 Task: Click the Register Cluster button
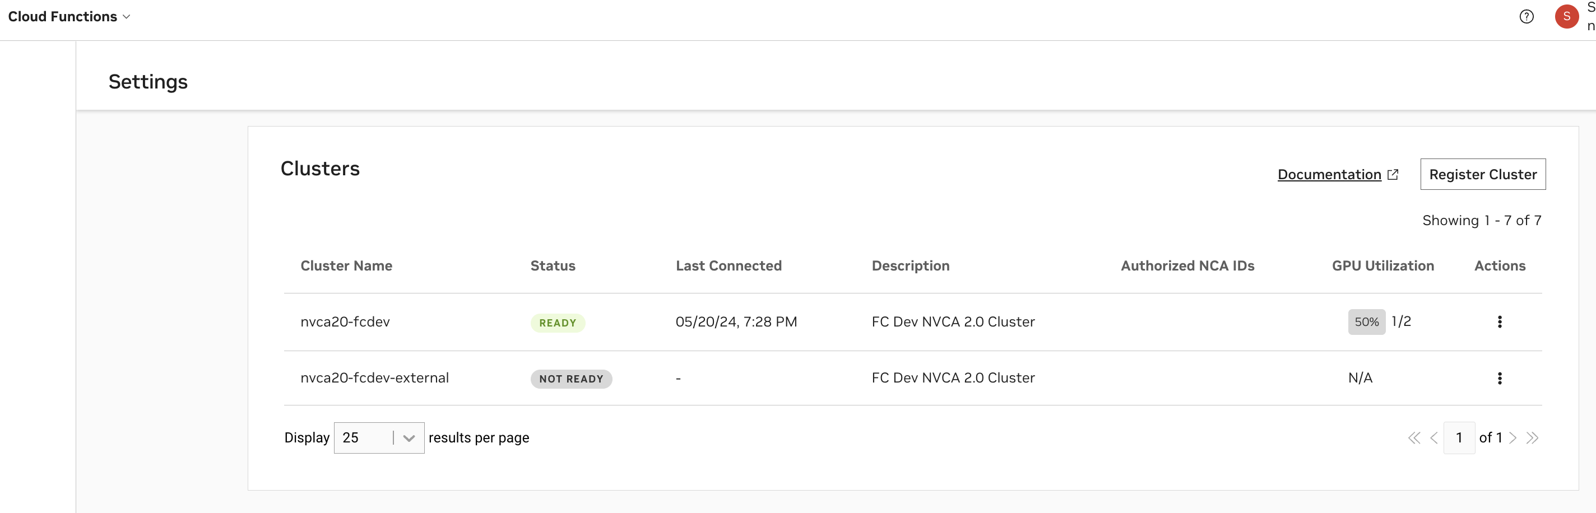pyautogui.click(x=1483, y=175)
